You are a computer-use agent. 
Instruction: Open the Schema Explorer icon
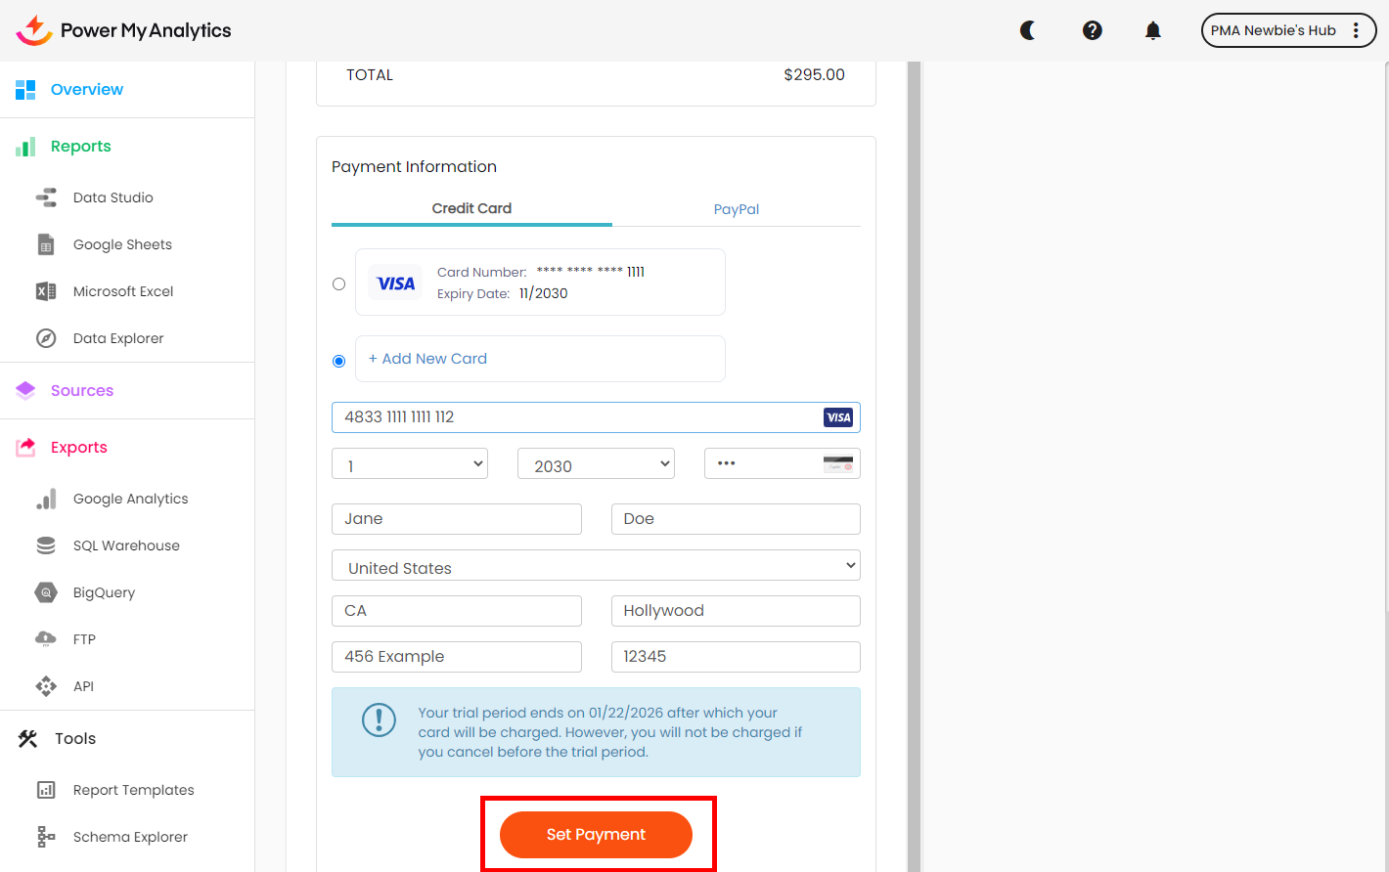46,837
